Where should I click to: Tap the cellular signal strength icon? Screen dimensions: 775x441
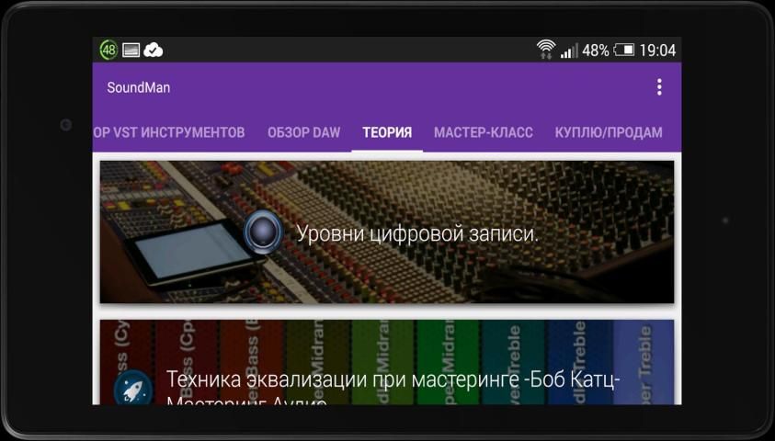(570, 51)
